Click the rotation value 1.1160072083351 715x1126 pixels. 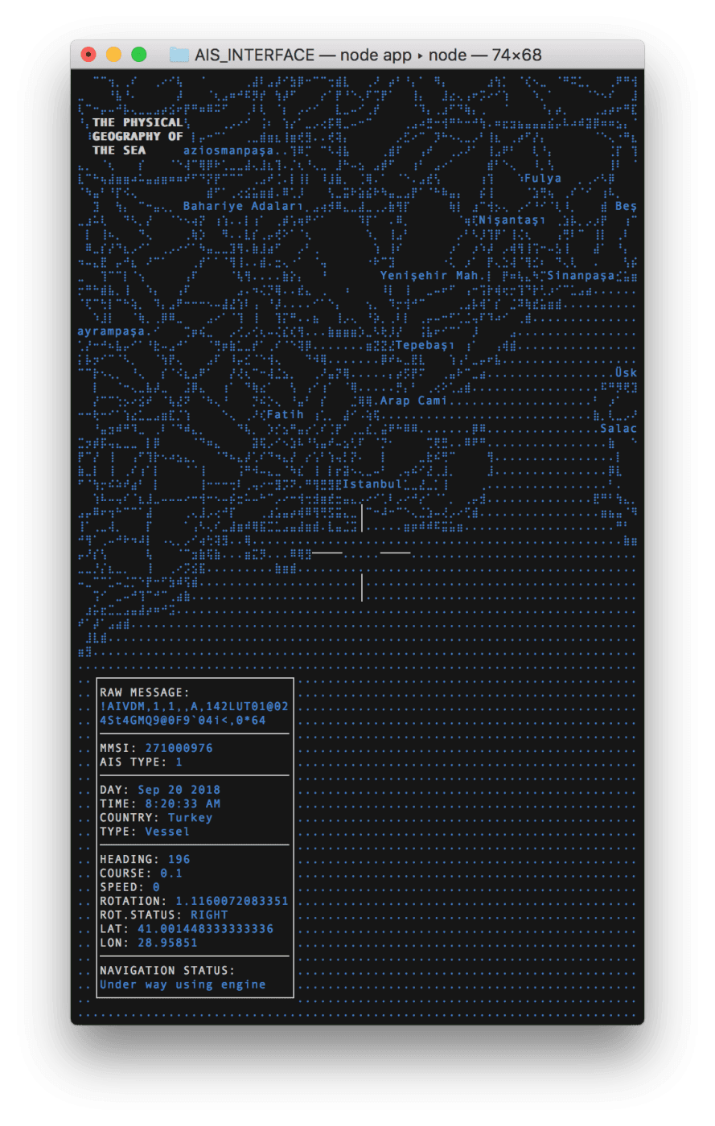coord(232,901)
